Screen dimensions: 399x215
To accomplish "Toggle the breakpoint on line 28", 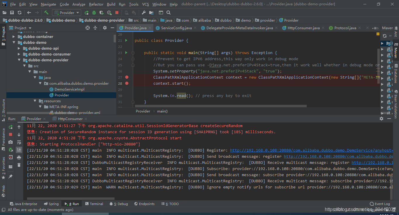I will point(127,83).
